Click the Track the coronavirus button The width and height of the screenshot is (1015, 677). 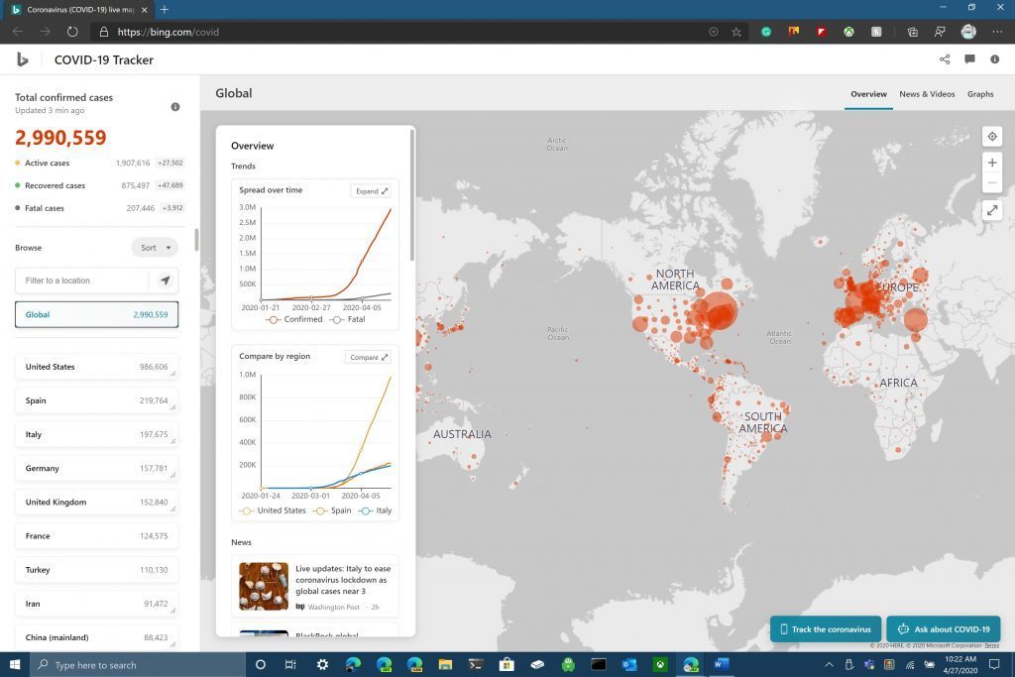click(x=825, y=629)
